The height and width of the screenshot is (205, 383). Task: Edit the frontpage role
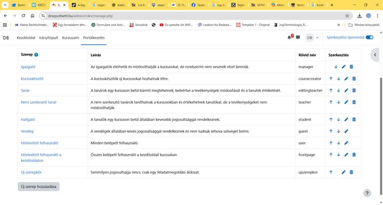click(347, 155)
